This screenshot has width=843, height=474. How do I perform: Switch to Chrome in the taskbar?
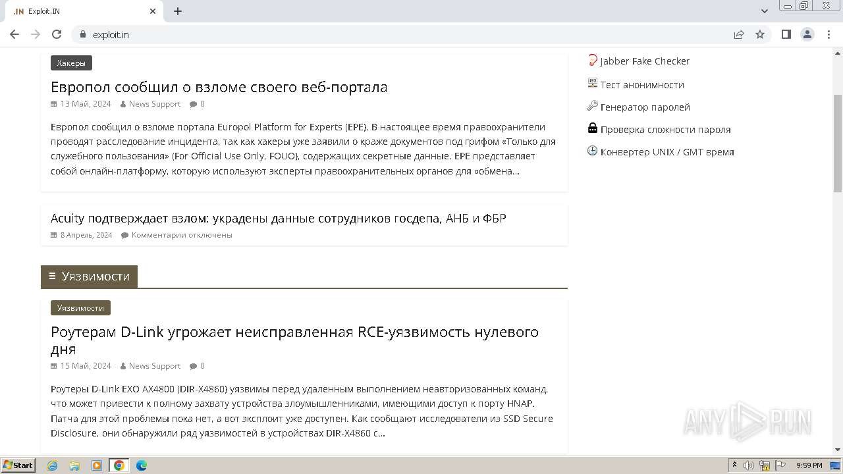coord(119,465)
